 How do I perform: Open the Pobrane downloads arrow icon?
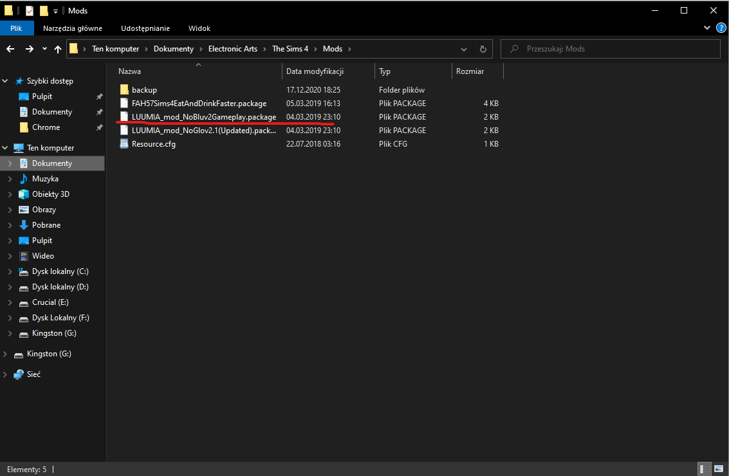24,225
